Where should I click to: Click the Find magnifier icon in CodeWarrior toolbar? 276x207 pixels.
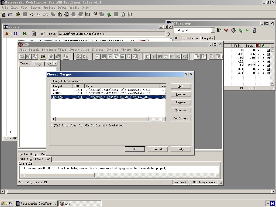click(x=67, y=15)
